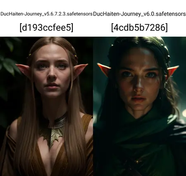Click the leaf-shaped pendant on the necklace
This screenshot has width=186, height=176.
[52, 136]
